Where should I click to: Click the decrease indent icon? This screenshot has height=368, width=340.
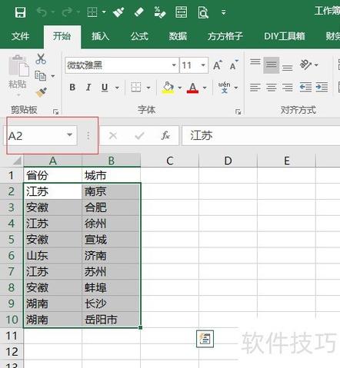pyautogui.click(x=305, y=88)
